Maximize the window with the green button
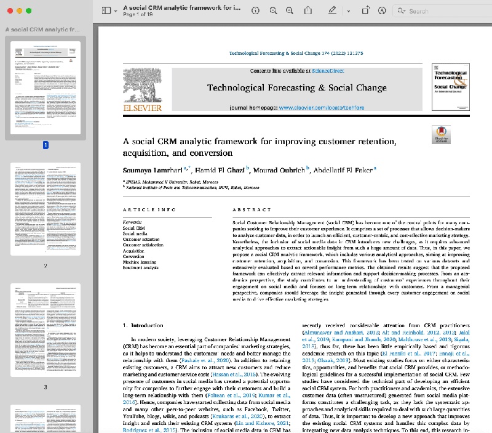The width and height of the screenshot is (492, 433). pyautogui.click(x=29, y=10)
